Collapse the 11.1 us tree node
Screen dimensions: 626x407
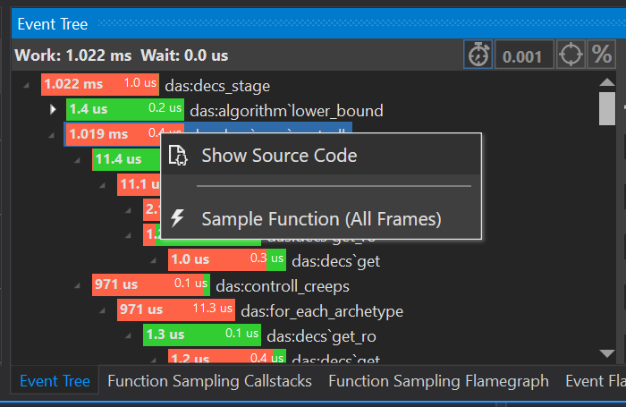tap(103, 185)
